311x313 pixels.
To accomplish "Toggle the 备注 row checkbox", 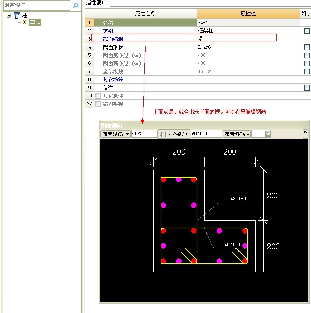I will click(x=307, y=88).
